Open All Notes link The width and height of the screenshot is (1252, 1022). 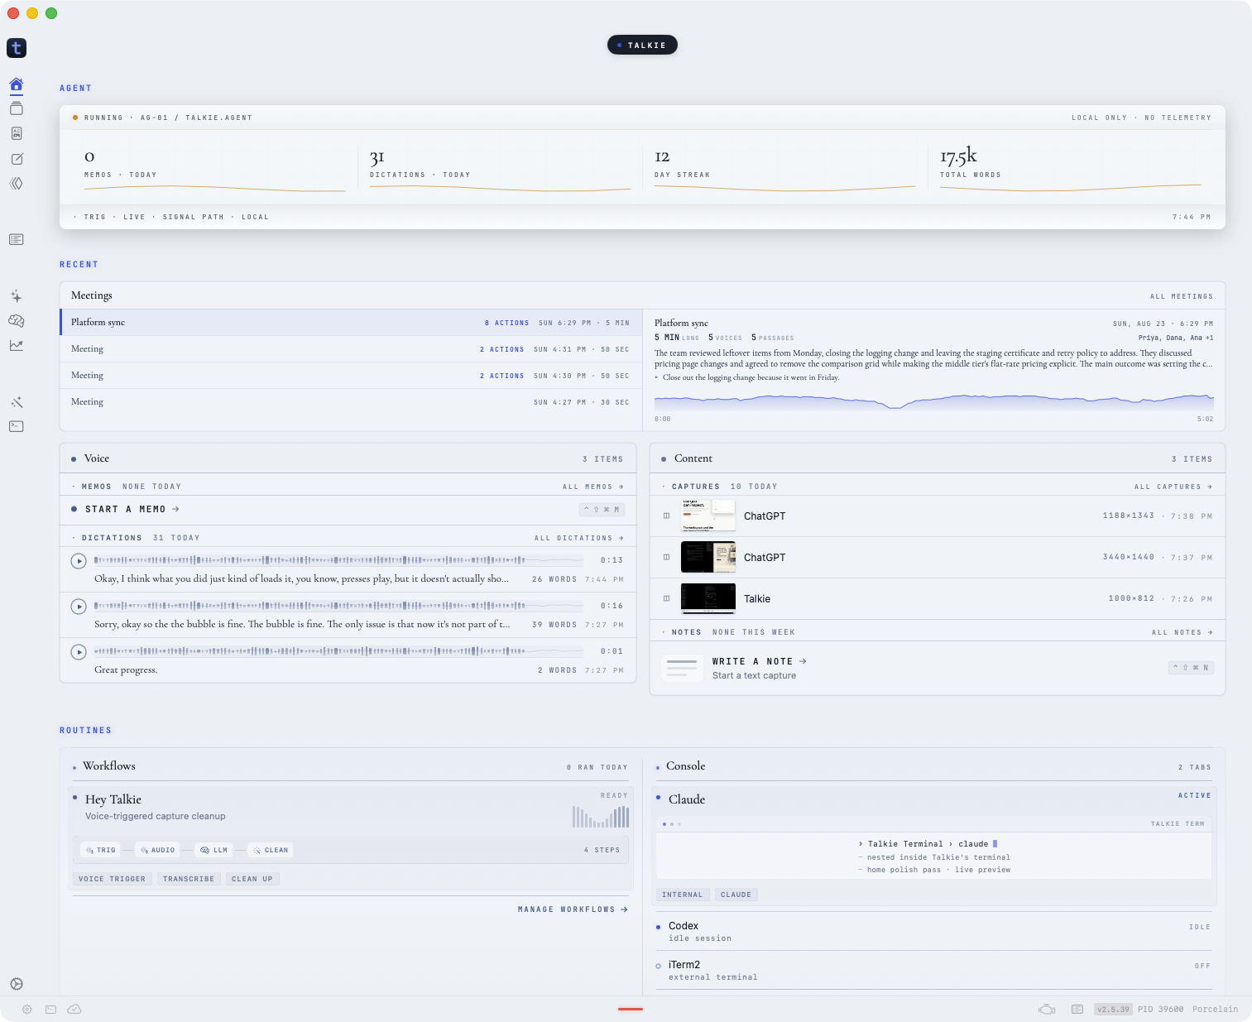click(1182, 632)
